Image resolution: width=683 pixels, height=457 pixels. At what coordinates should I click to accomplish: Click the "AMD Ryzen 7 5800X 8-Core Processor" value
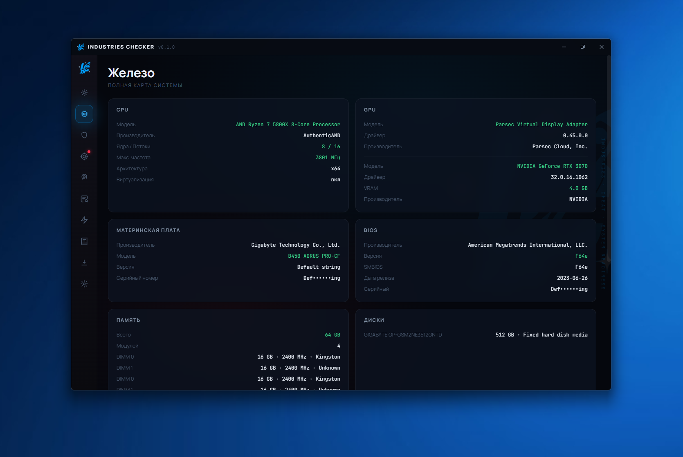click(288, 125)
